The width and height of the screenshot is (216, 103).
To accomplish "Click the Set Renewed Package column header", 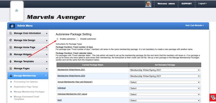I will (x=165, y=65).
